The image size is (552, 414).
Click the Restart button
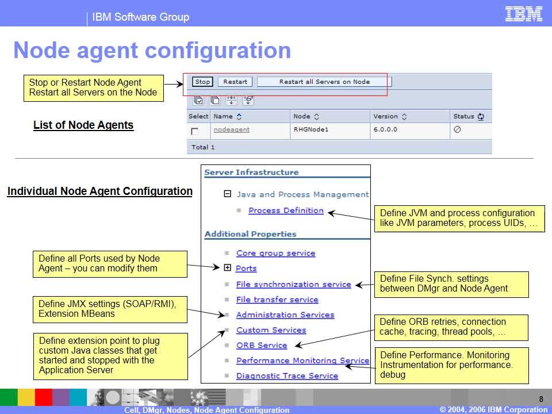coord(235,82)
